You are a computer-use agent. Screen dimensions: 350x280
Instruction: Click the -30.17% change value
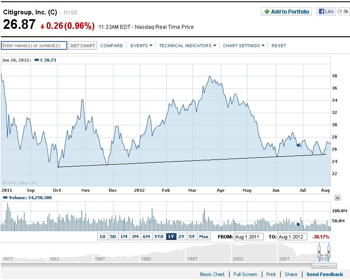(320, 237)
